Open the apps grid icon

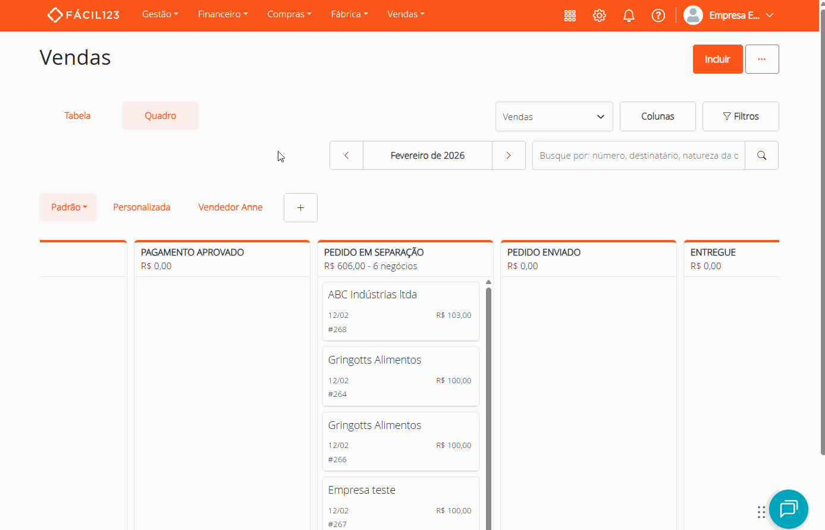coord(570,15)
